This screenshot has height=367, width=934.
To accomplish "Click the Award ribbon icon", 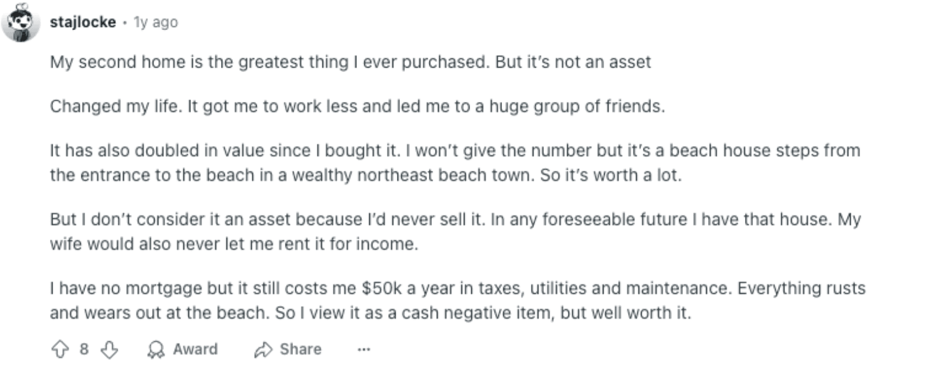I will pos(155,349).
